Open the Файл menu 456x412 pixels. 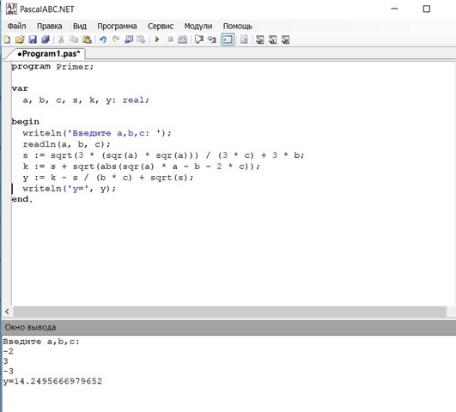[x=16, y=26]
